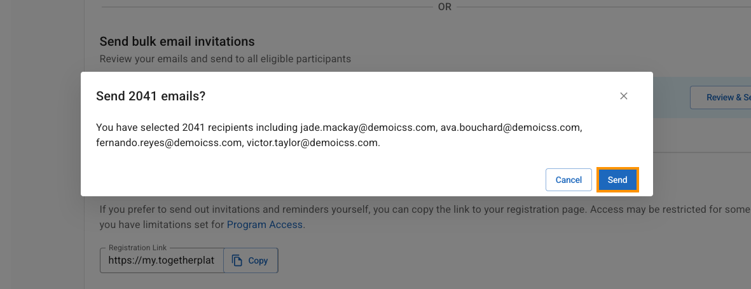
Task: Click the "Send bulk email invitations" heading
Action: coord(177,42)
